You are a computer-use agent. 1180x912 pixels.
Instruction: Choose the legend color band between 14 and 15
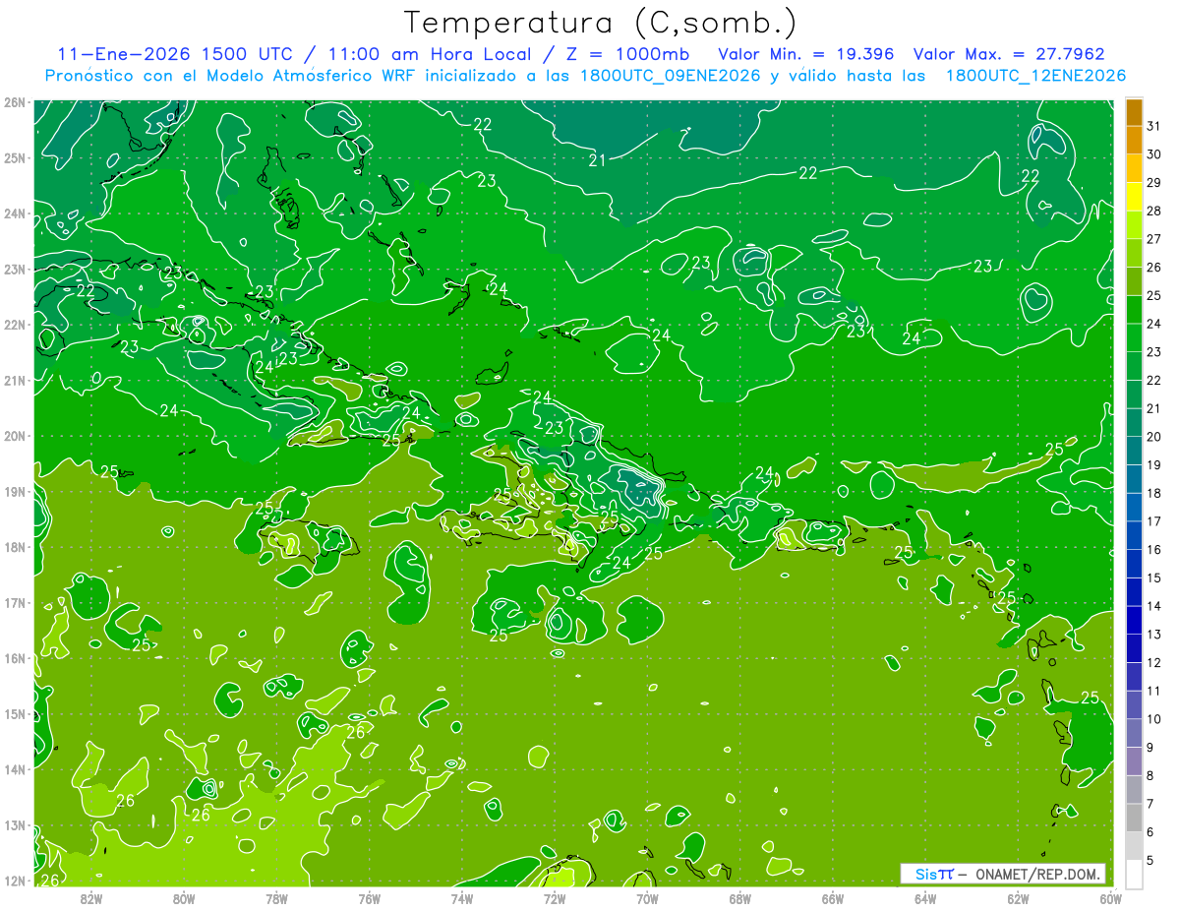[x=1134, y=592]
